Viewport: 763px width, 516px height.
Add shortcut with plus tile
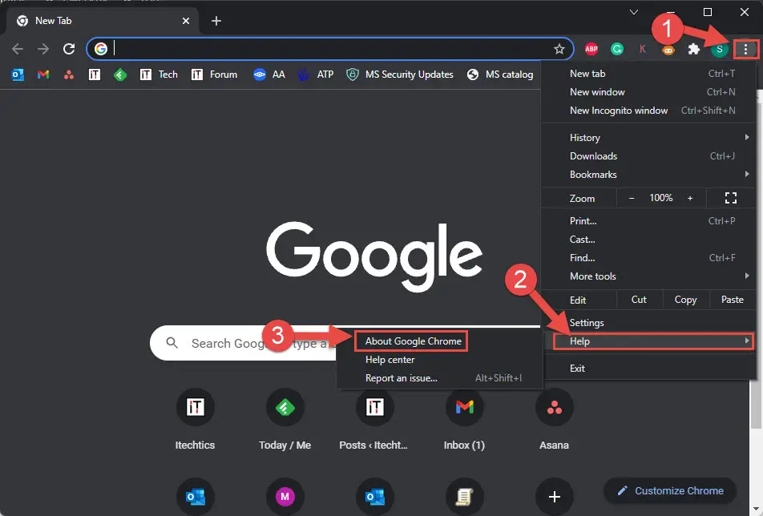pyautogui.click(x=555, y=497)
